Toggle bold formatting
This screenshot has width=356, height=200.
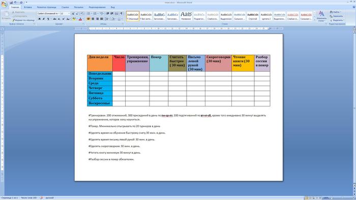point(39,19)
